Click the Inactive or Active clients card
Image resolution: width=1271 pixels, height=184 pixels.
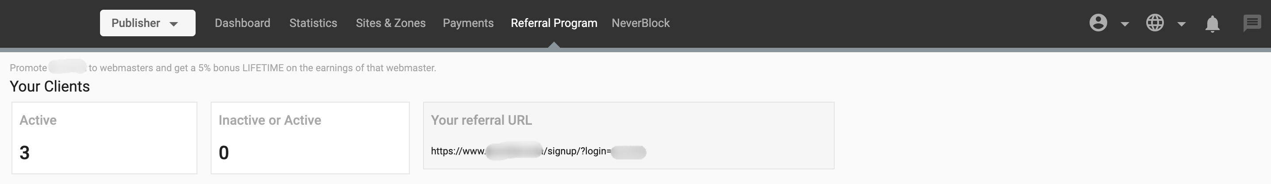[310, 138]
